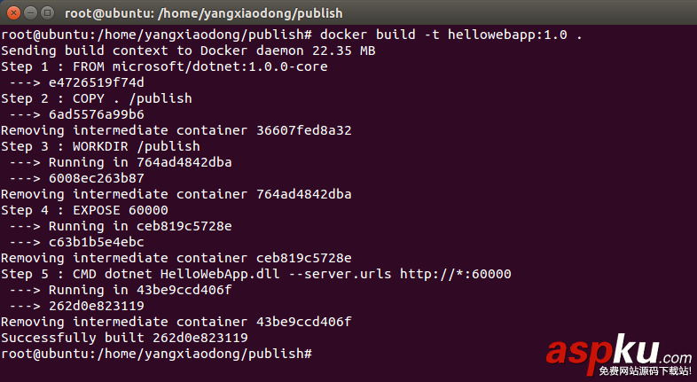Click the http://*:60000 URL text

tap(455, 274)
